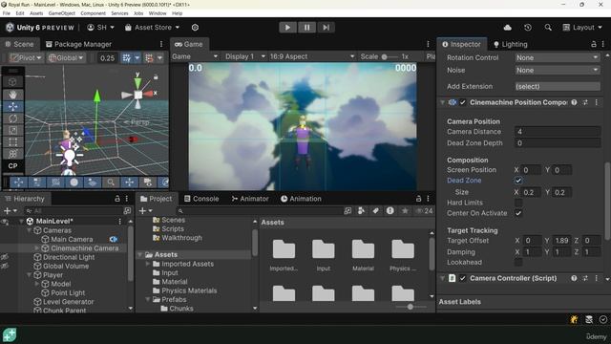The image size is (611, 344).
Task: Click the Search by Label tag icon in Project
Action: point(375,210)
